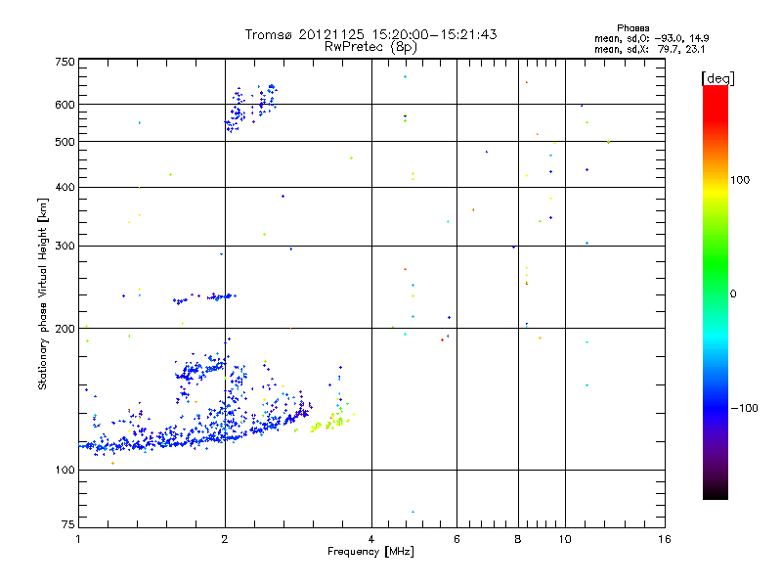Screen dimensions: 782x587
Task: Click the x-axis tick label '6'
Action: click(x=456, y=539)
